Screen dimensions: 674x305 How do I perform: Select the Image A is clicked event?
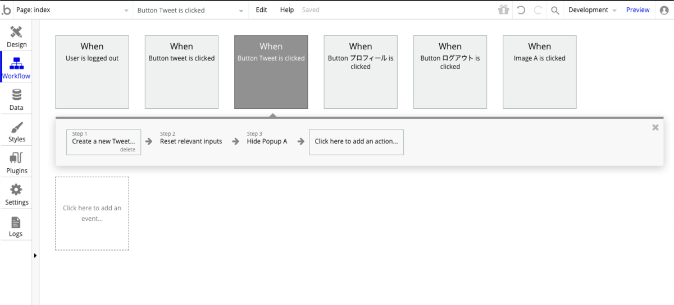(540, 72)
